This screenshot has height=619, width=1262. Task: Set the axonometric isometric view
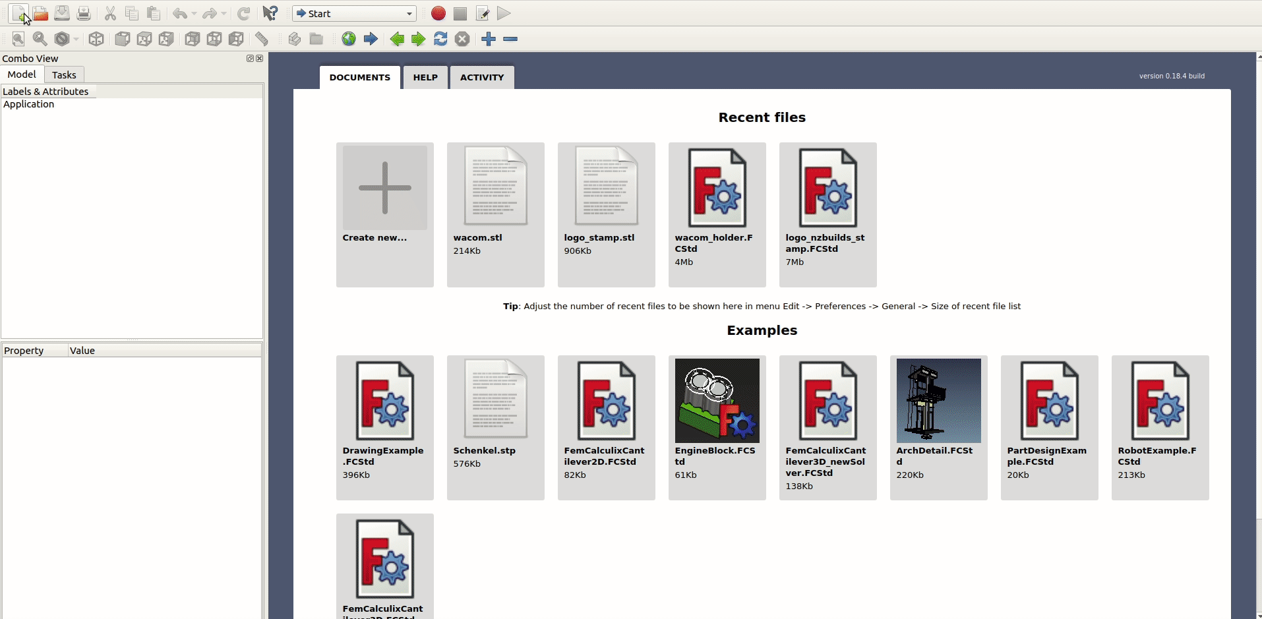pyautogui.click(x=96, y=39)
